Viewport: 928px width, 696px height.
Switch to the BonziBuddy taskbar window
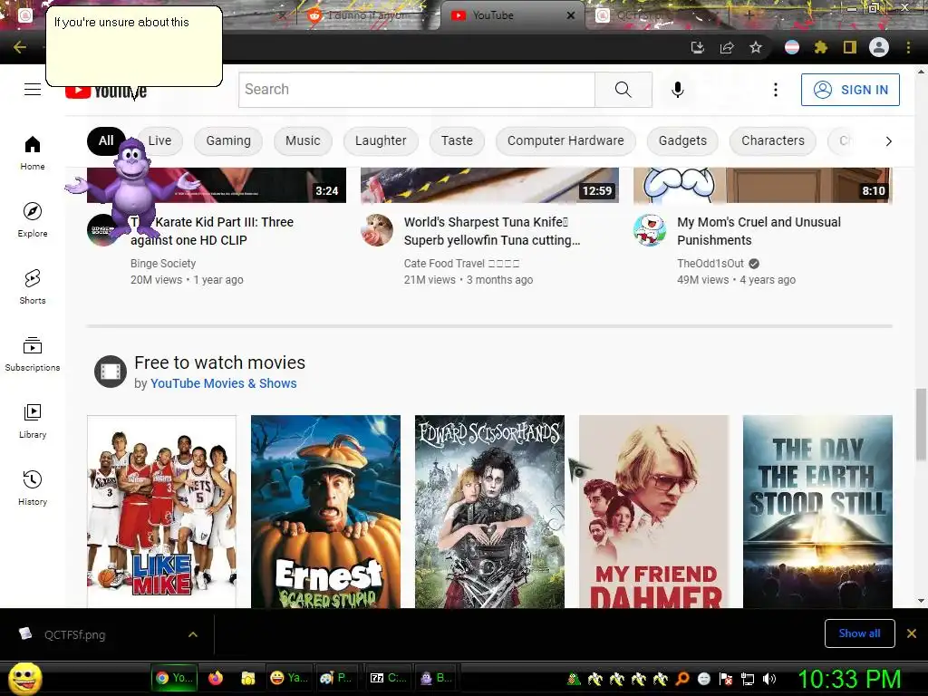pos(436,678)
